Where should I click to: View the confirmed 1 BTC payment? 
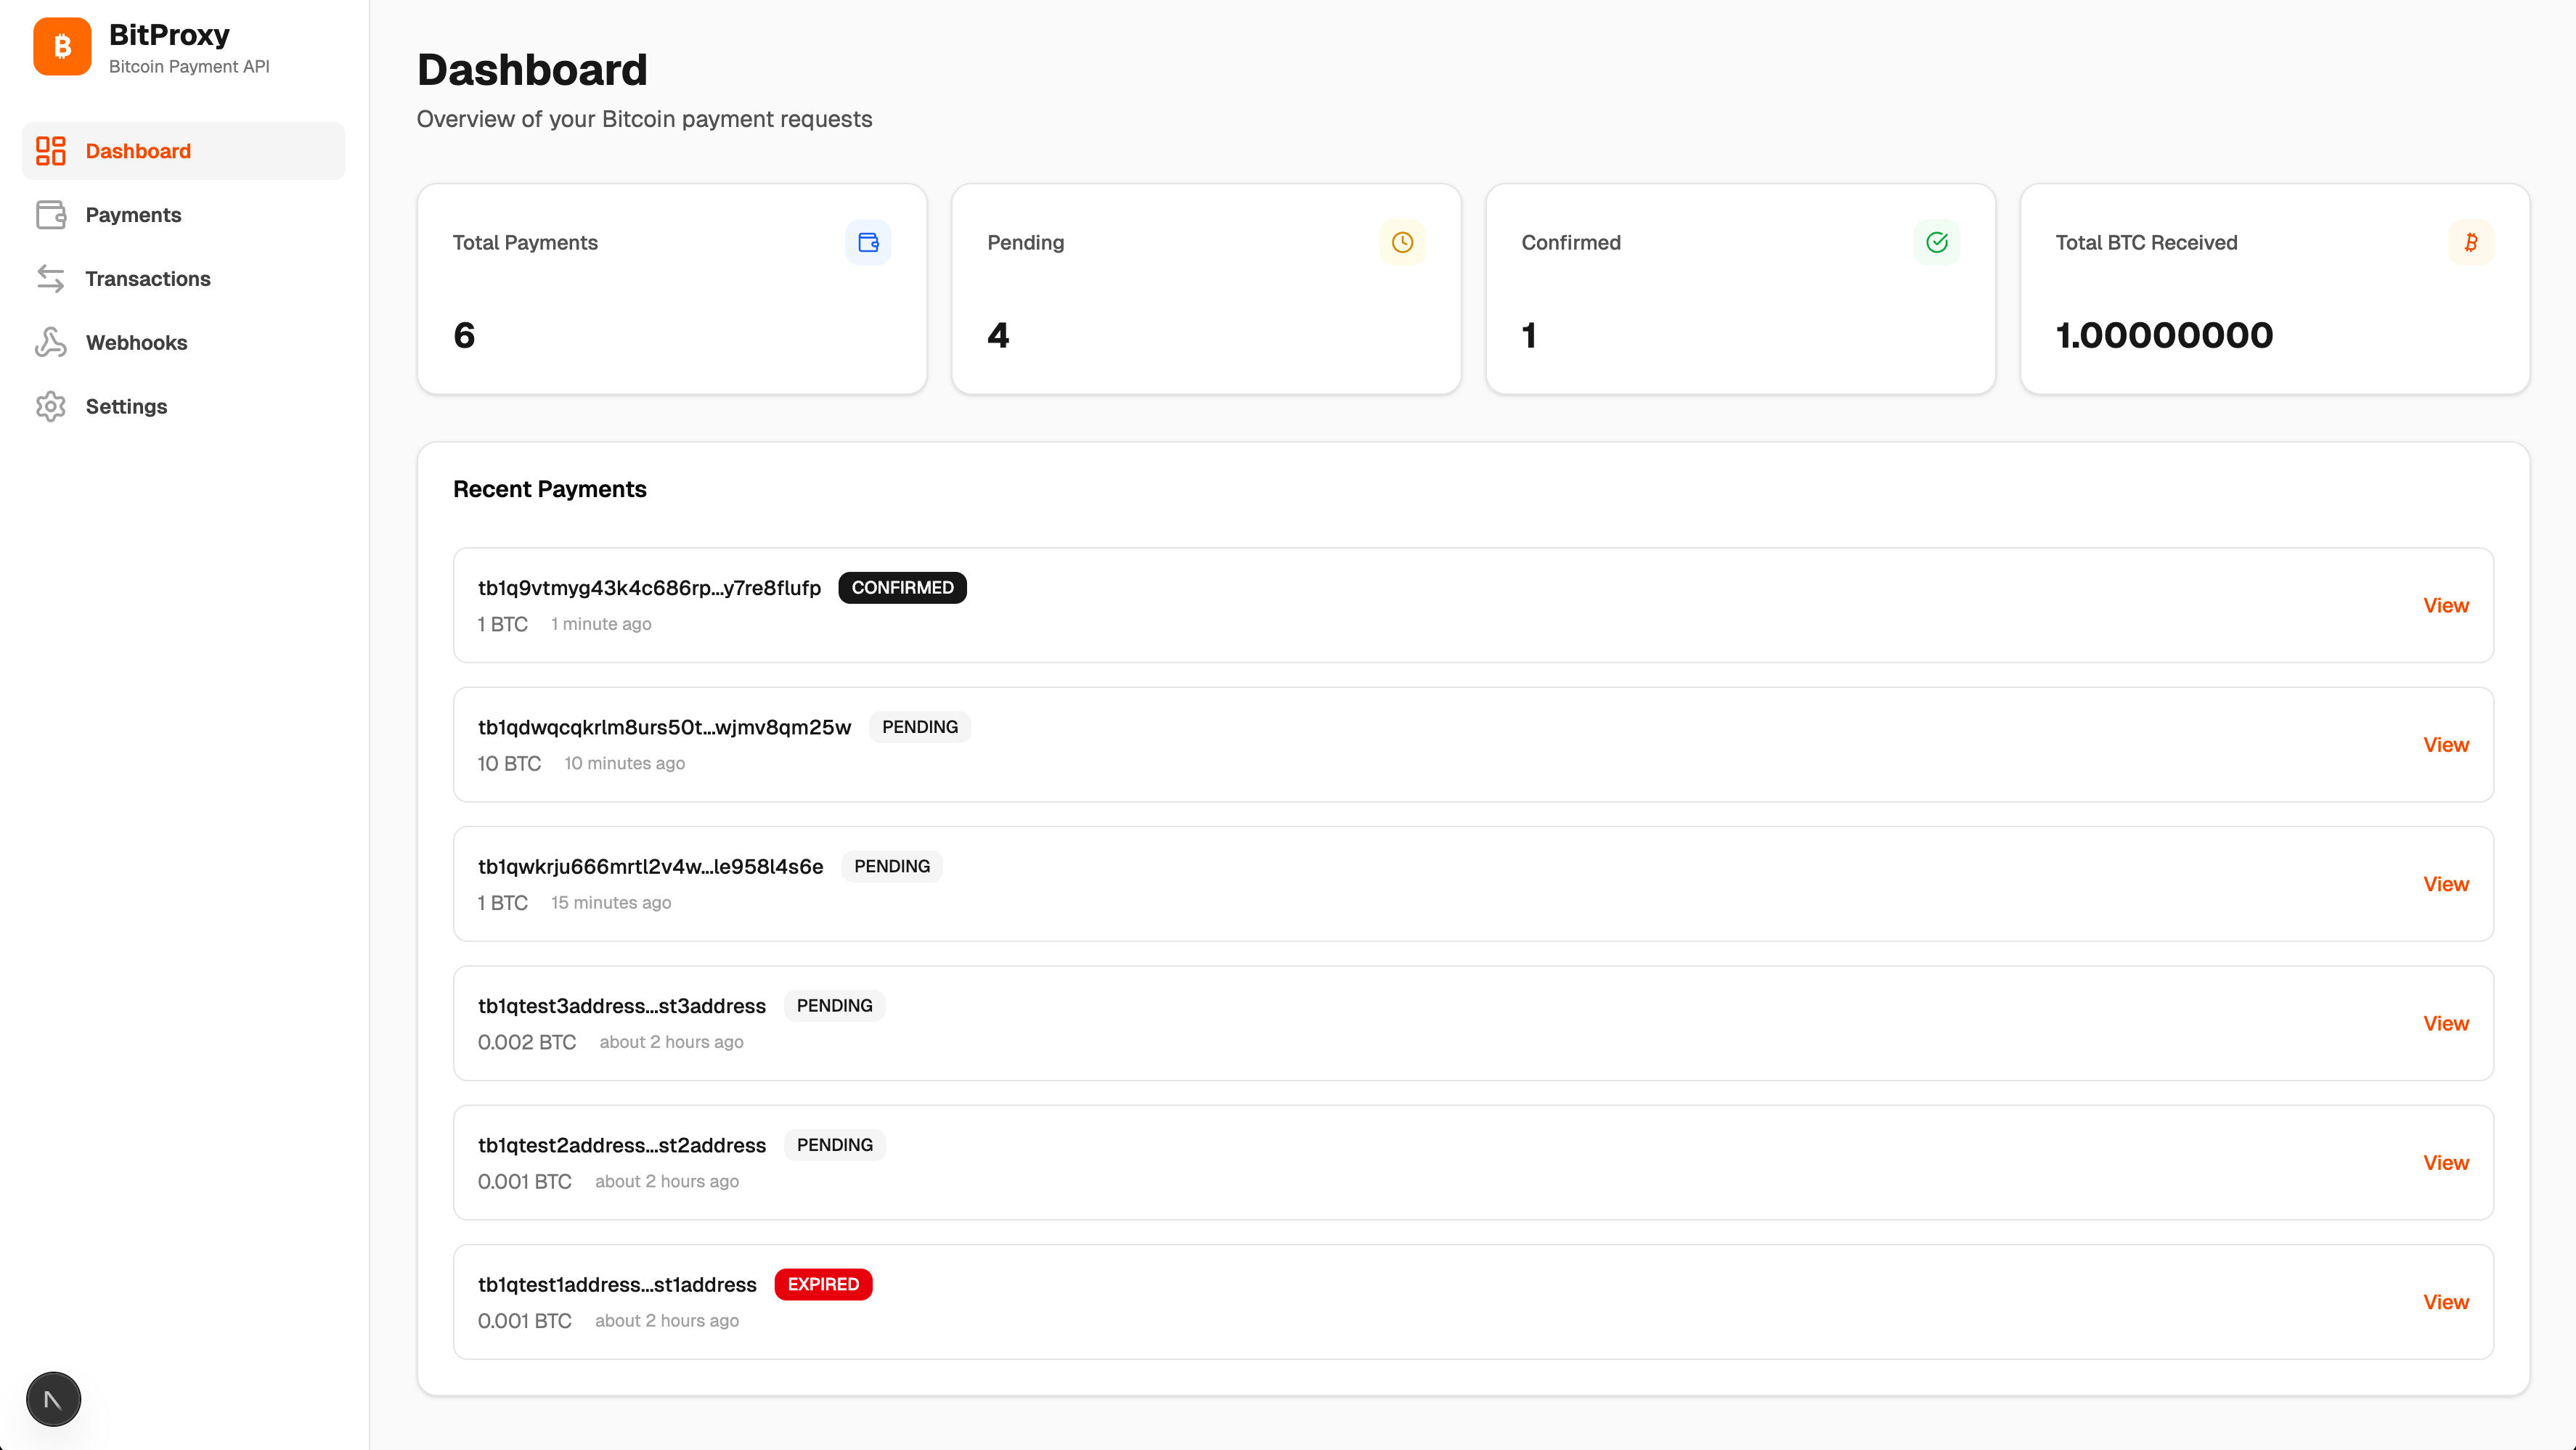pos(2445,605)
